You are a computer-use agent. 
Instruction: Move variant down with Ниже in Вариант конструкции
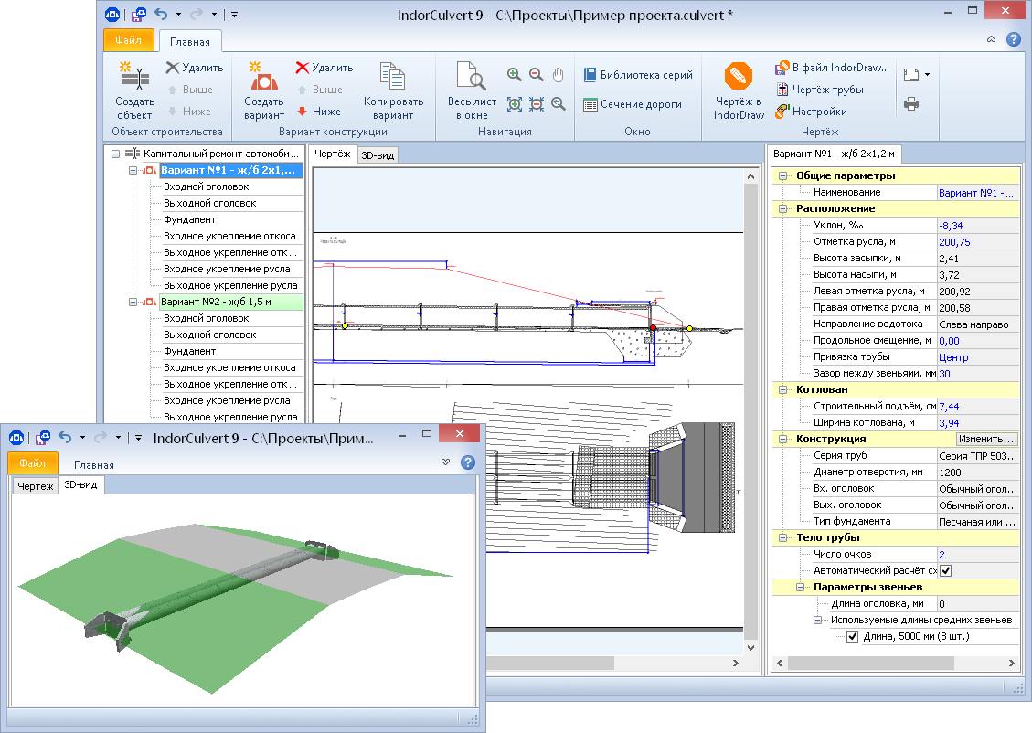[x=318, y=112]
